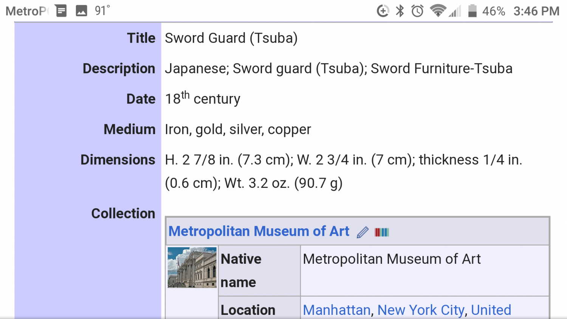
Task: Tap the 3:46 PM clock
Action: tap(536, 11)
